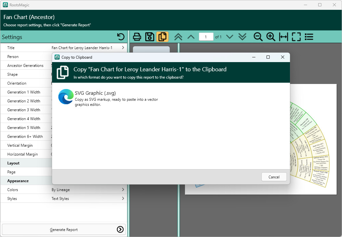The image size is (342, 237).
Task: Click the Layout section header
Action: 26,163
